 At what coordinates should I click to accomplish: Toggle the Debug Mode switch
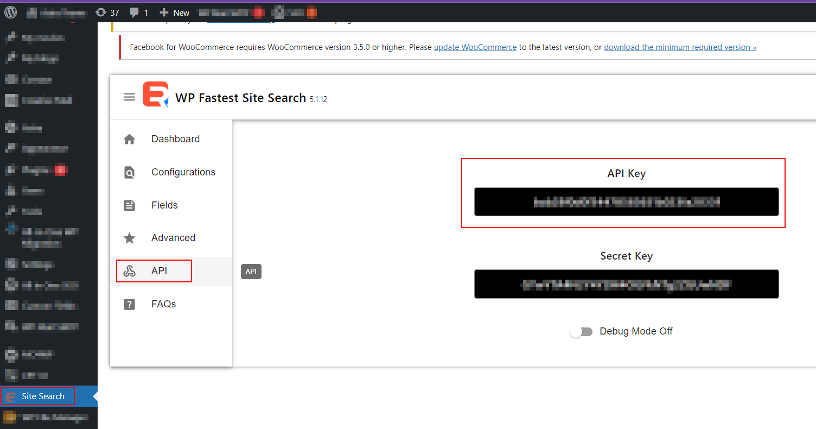pos(581,332)
